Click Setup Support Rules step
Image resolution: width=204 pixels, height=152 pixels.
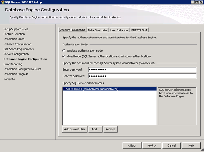point(16,29)
